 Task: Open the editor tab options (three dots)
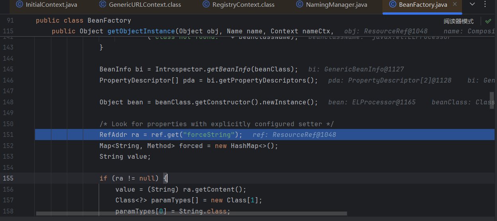pos(485,4)
